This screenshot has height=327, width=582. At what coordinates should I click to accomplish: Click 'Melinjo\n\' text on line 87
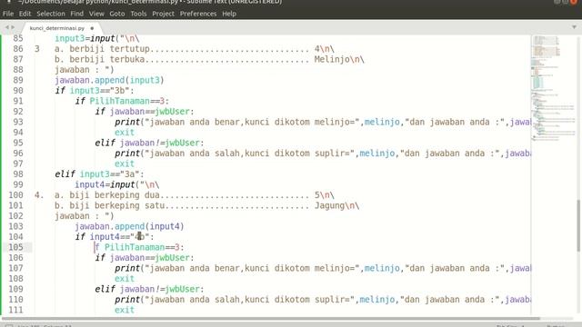[x=339, y=59]
